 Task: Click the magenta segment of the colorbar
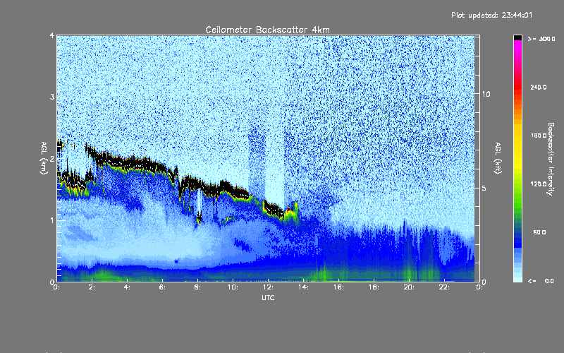point(517,47)
